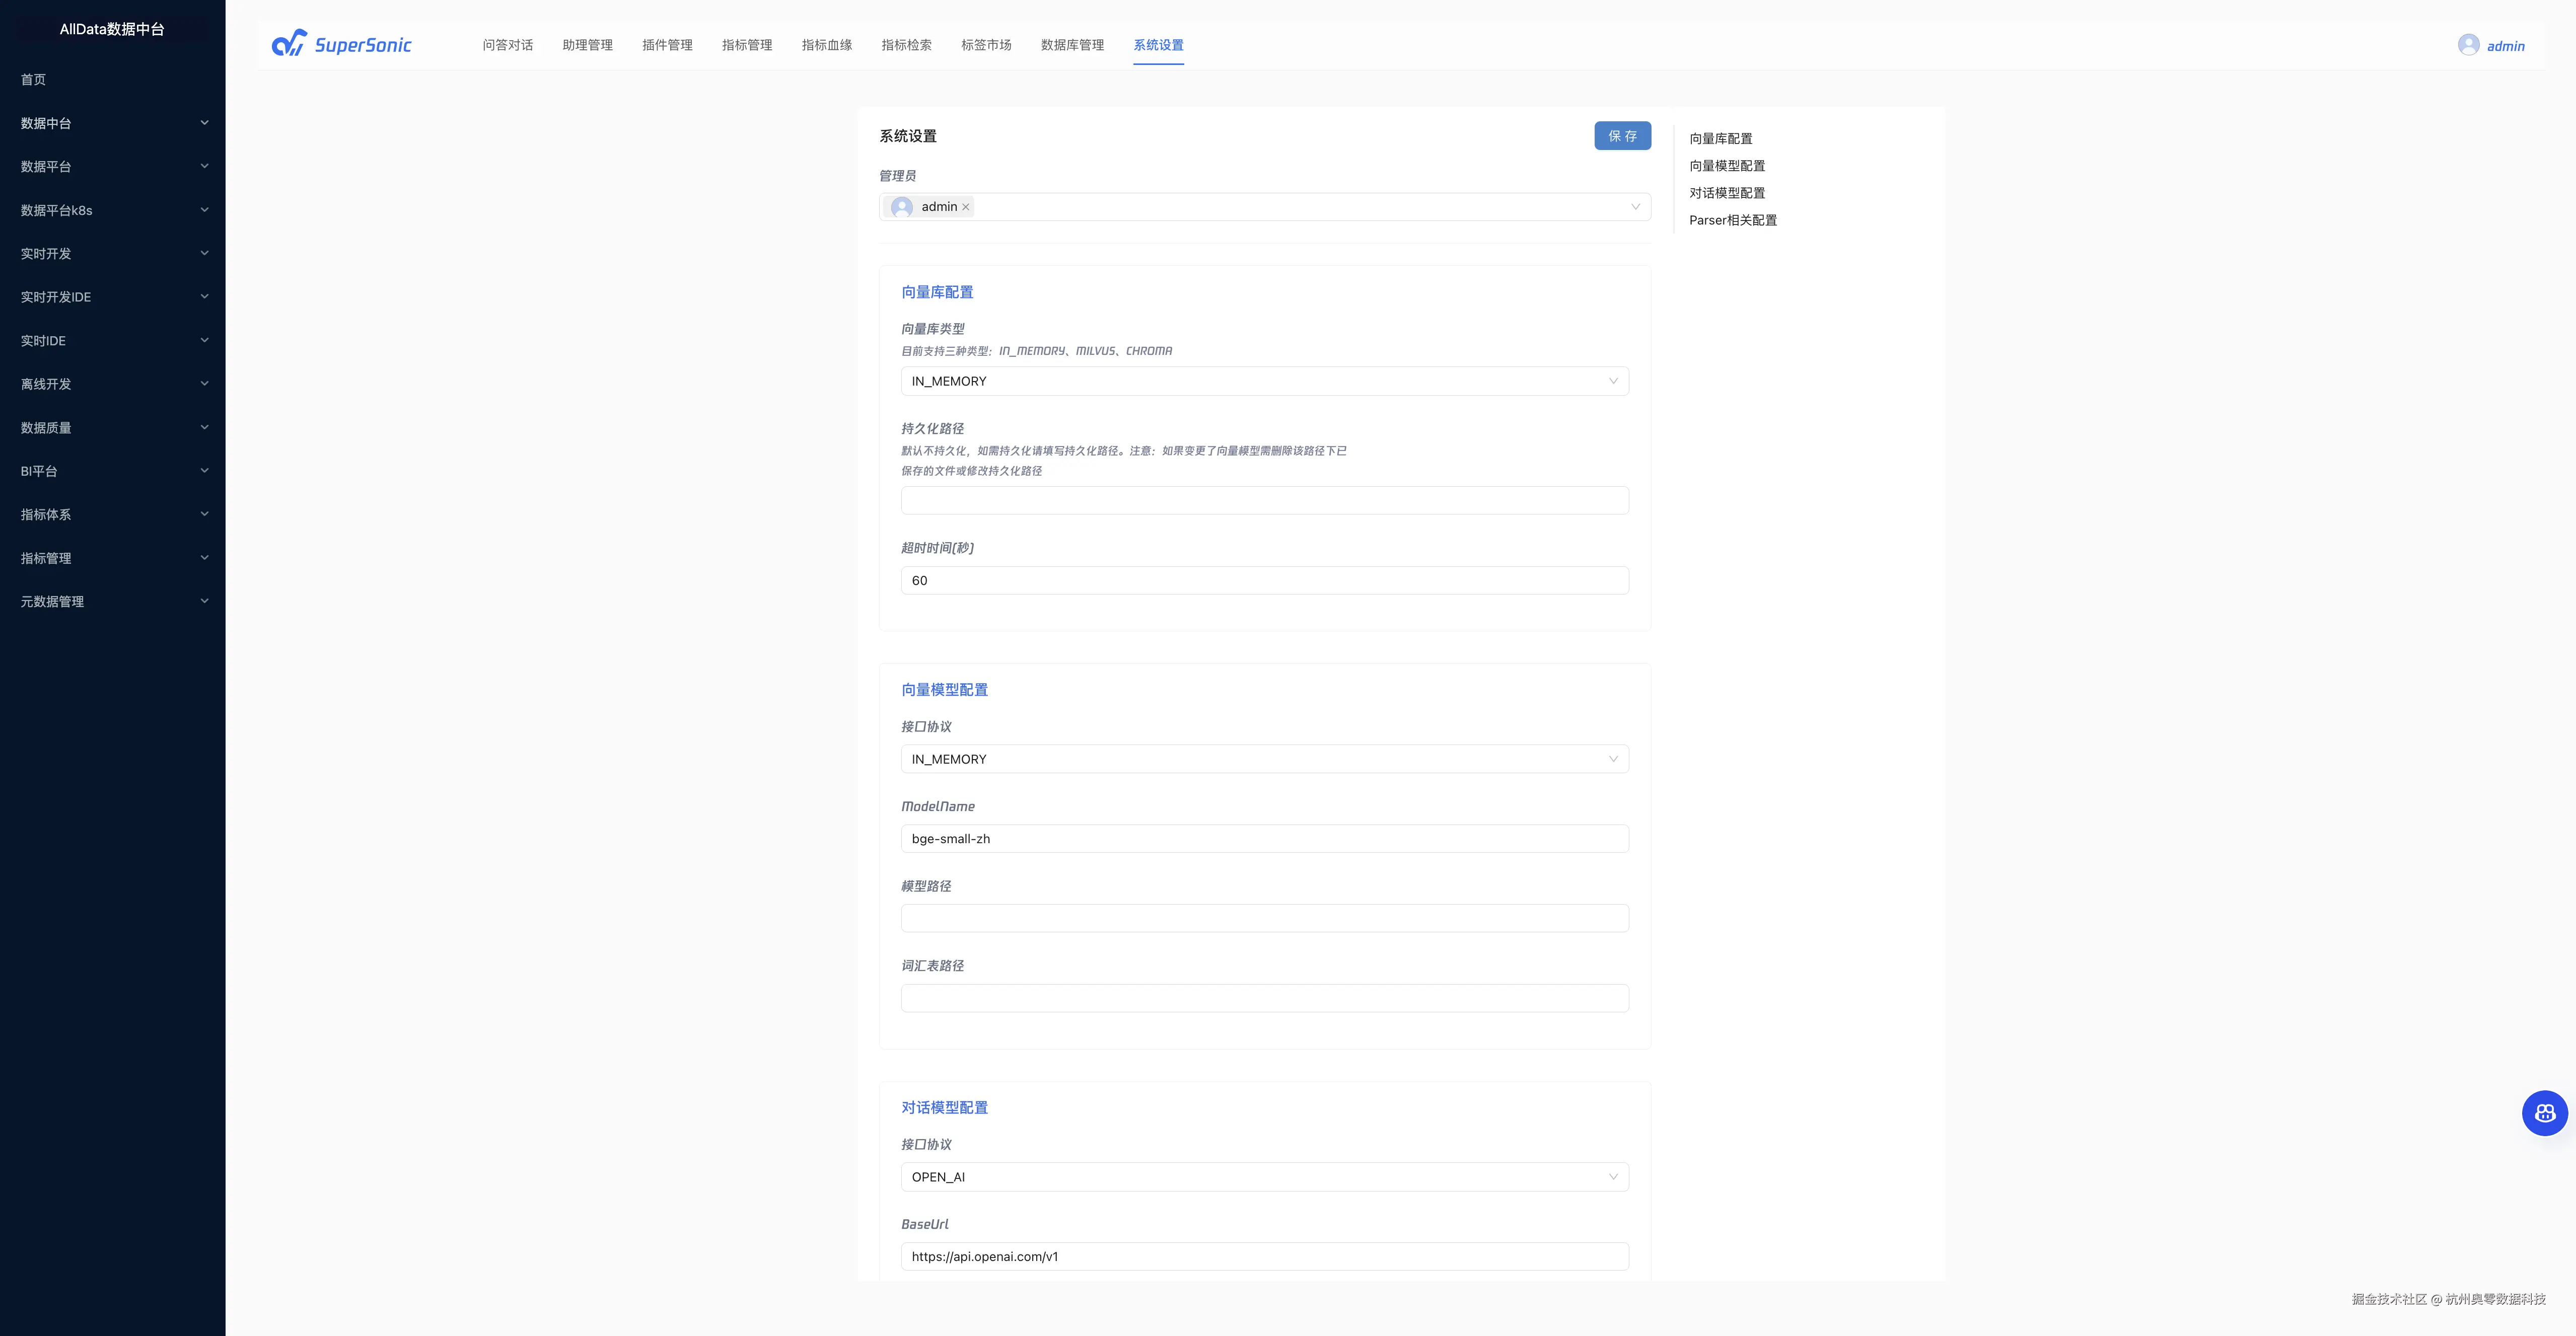Switch to the 数据库管理 tab
Image resolution: width=2576 pixels, height=1336 pixels.
point(1072,45)
